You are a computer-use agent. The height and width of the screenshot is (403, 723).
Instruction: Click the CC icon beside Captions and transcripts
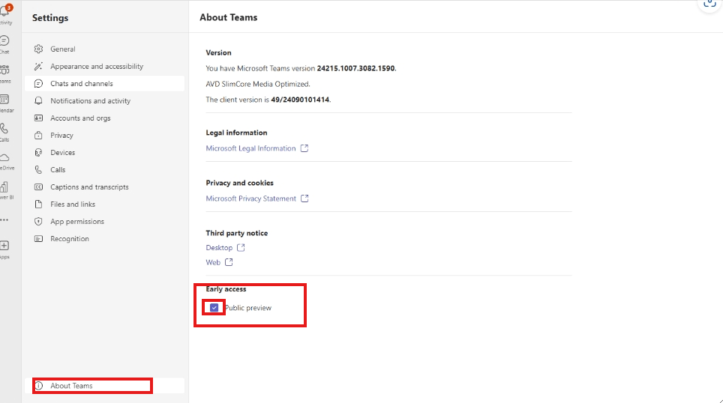coord(39,187)
